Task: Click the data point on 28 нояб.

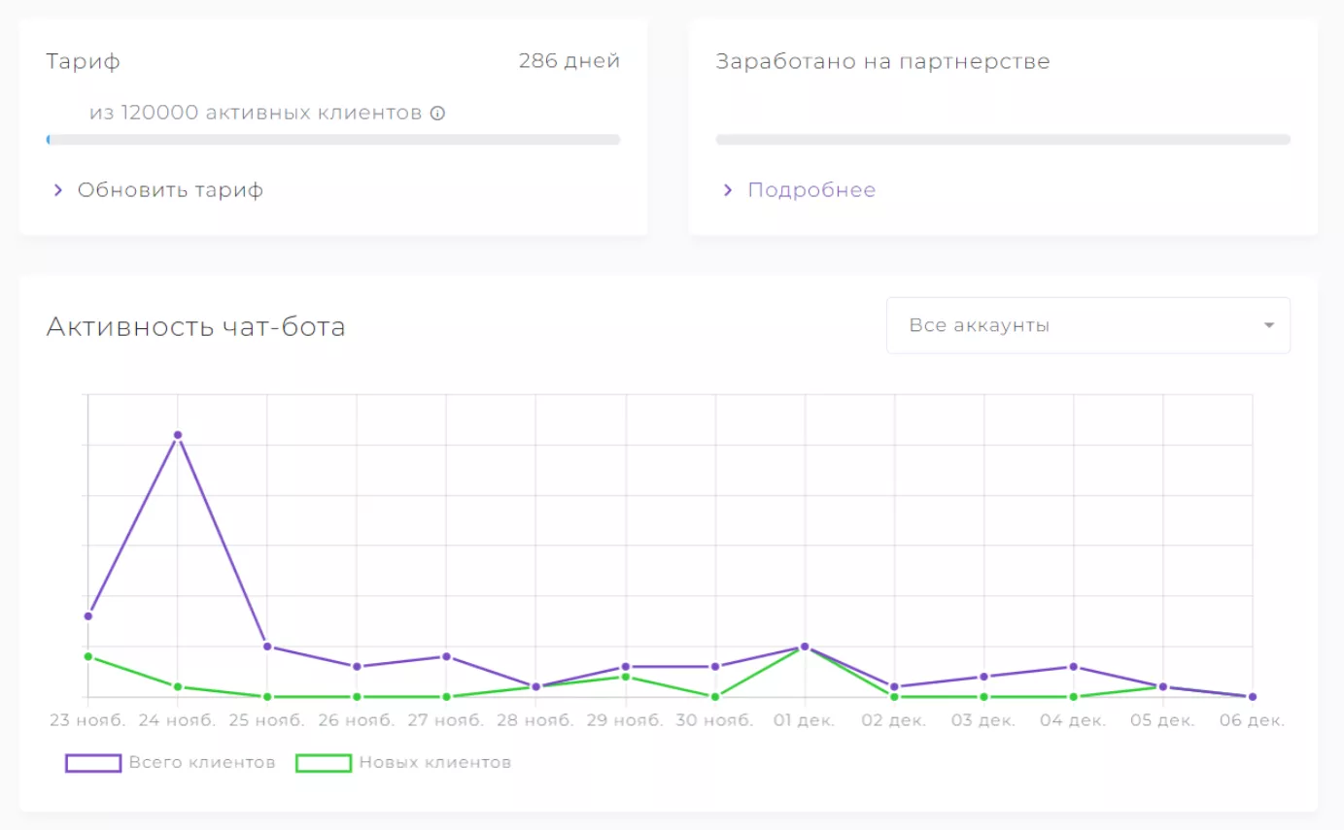Action: point(535,686)
